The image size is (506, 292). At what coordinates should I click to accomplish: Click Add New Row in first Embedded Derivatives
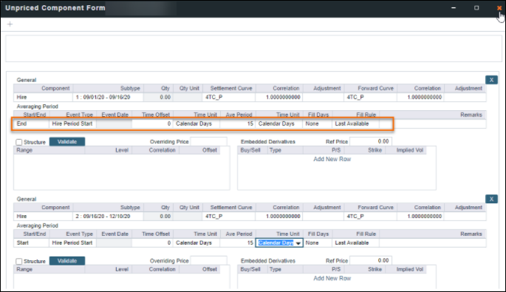[332, 159]
